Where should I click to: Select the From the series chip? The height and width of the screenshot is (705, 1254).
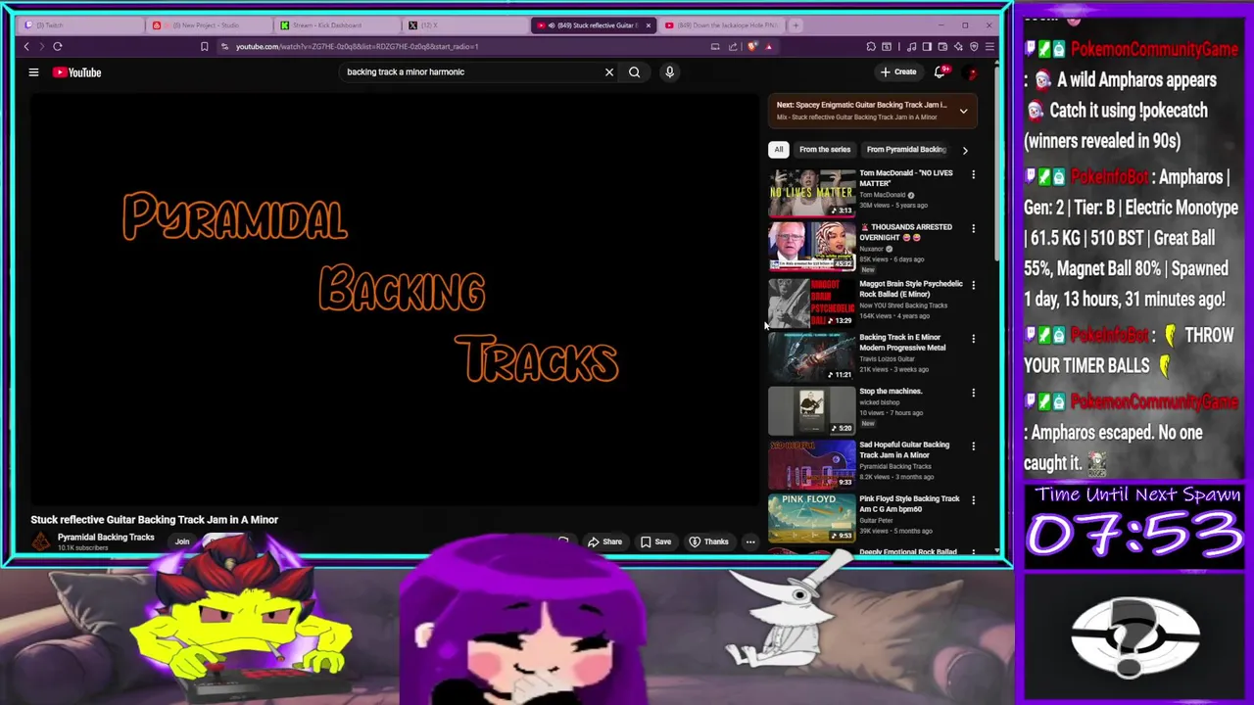[825, 150]
